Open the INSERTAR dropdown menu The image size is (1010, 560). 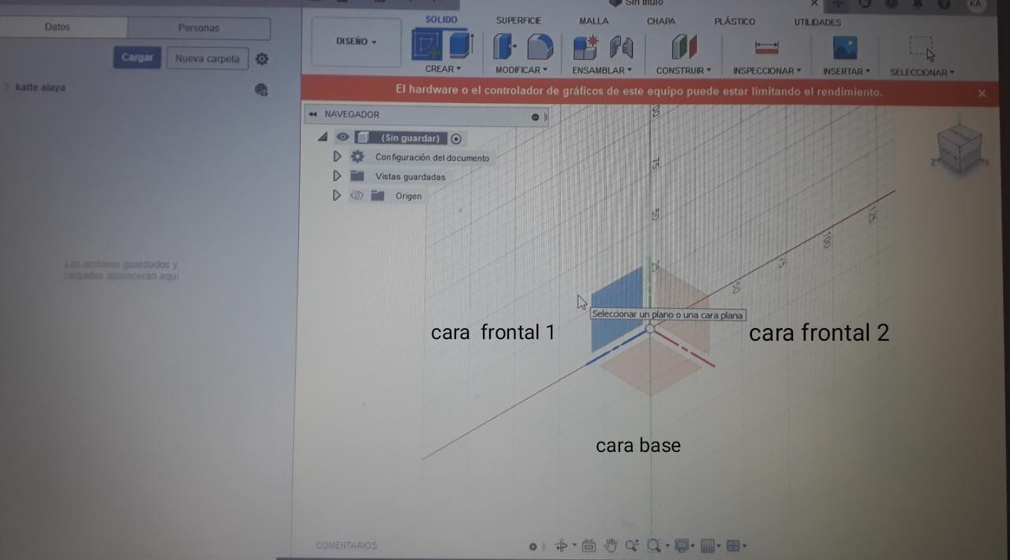[x=847, y=72]
